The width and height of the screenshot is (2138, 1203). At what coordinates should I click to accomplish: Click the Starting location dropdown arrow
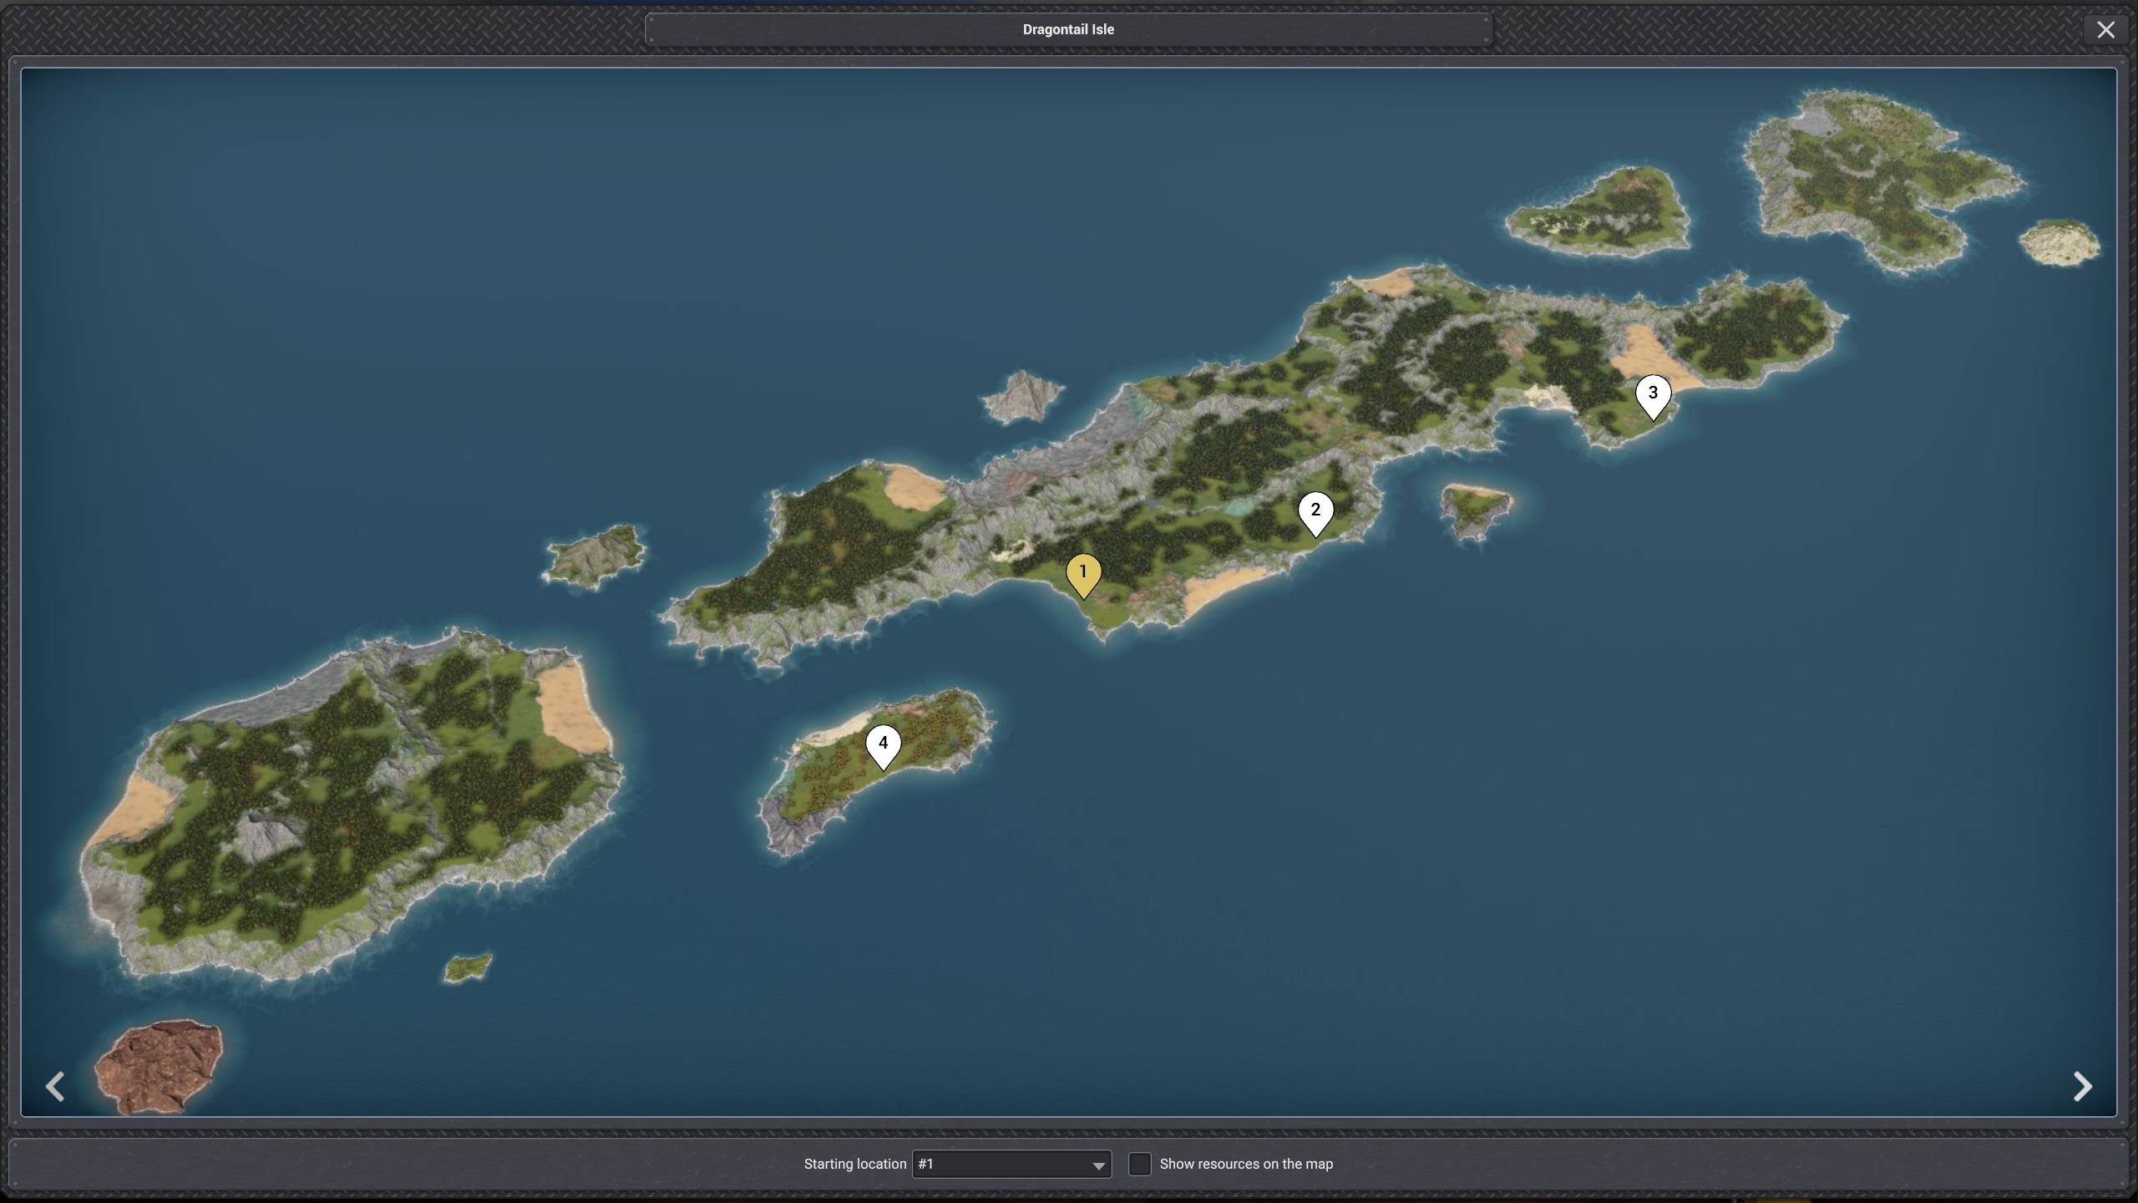(1098, 1165)
